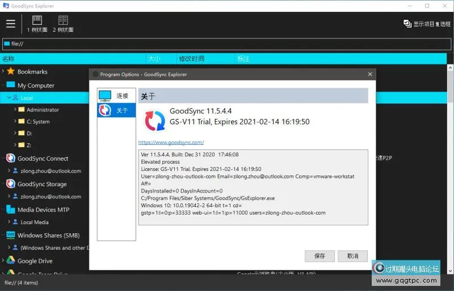The height and width of the screenshot is (291, 454).
Task: Click the Google Drive icon
Action: coord(10,261)
